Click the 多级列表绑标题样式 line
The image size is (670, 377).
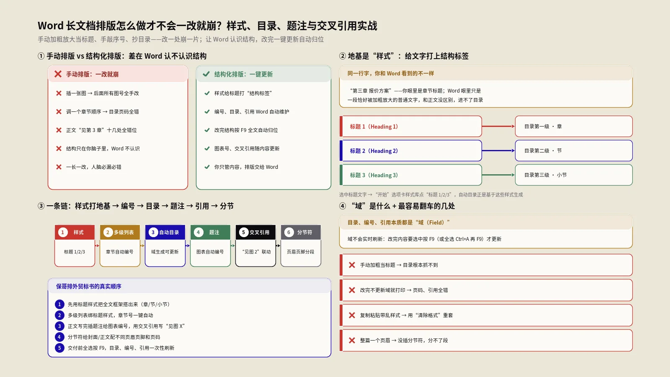111,315
